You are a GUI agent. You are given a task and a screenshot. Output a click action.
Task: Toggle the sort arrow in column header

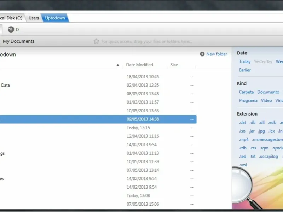click(x=118, y=65)
